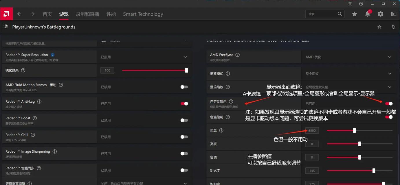Expand 整倍缩放 dropdown
Image resolution: width=400 pixels, height=185 pixels.
click(x=390, y=87)
